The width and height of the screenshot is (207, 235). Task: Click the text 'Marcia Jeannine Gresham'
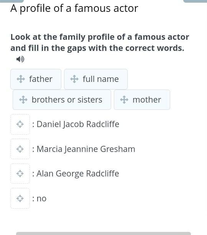coord(86,149)
